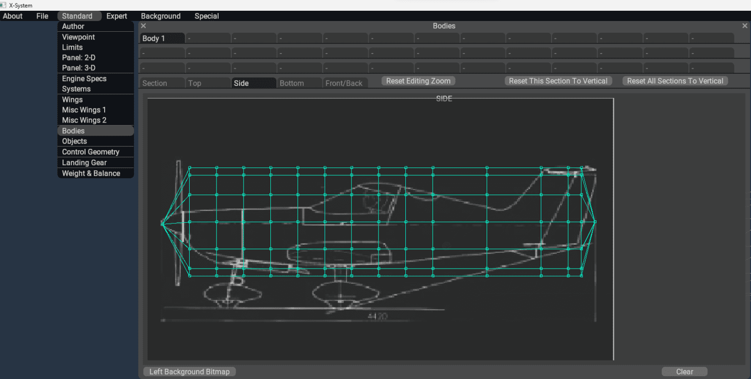The width and height of the screenshot is (751, 379).
Task: Open the Background menu
Action: click(x=161, y=16)
